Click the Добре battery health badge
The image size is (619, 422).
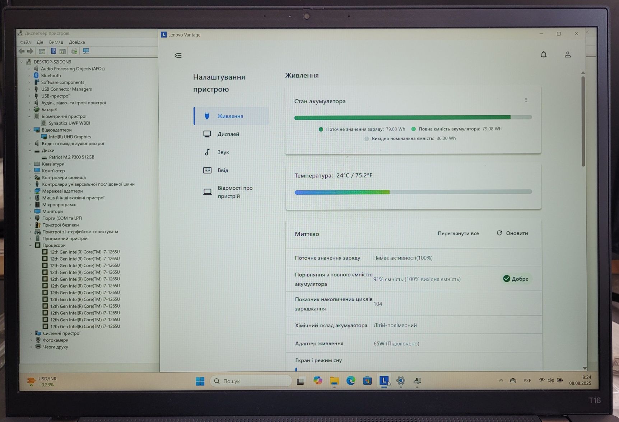(x=516, y=279)
